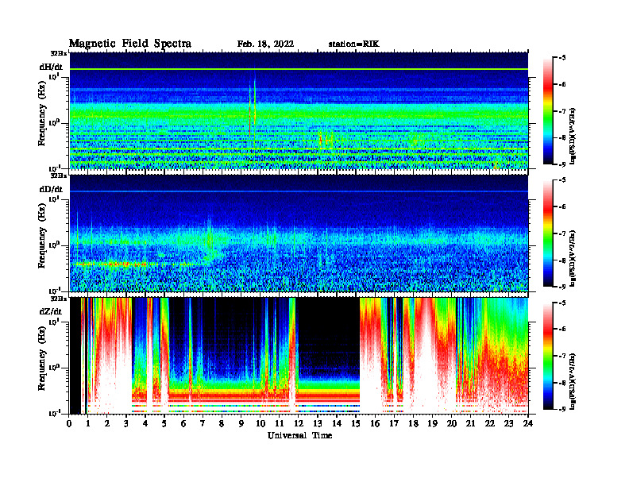Click hour 5 on the time axis
The image size is (629, 486).
(164, 423)
